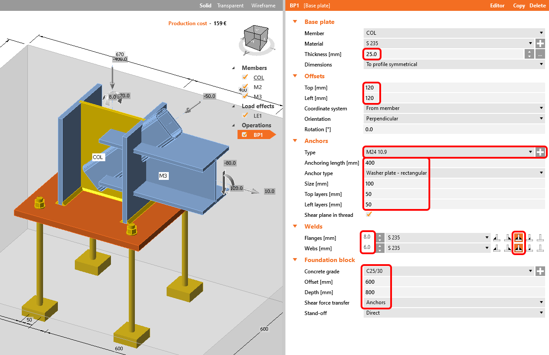The image size is (549, 355).
Task: Click the Top offset input showing 120
Action: pyautogui.click(x=372, y=87)
